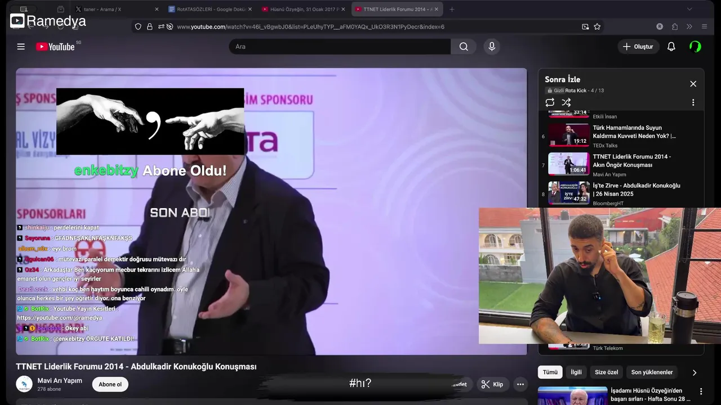Close the taner - Arama / X tab
Viewport: 721px width, 405px height.
click(157, 9)
